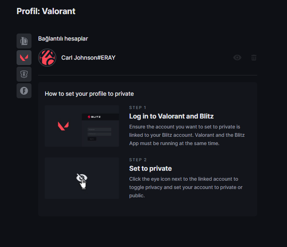The height and width of the screenshot is (247, 287).
Task: Click the "Profil: Valorant" page title
Action: (x=46, y=11)
